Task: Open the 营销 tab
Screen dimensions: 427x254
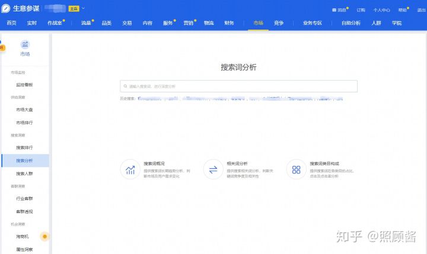Action: click(x=188, y=23)
